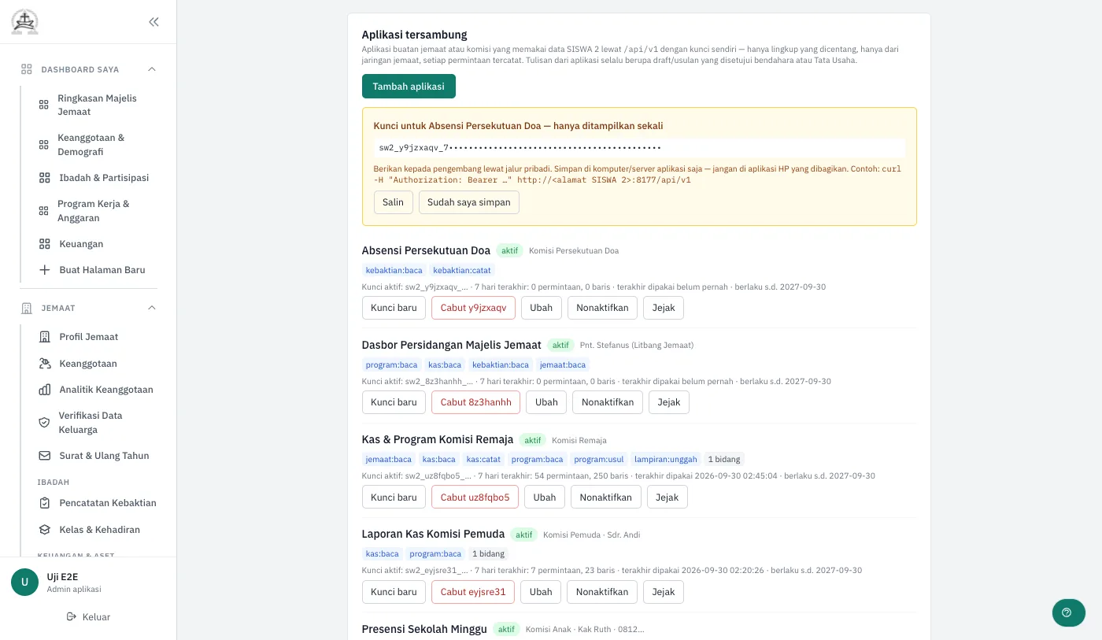Open the Ringkasan Majelis Jemaat page
Image resolution: width=1102 pixels, height=640 pixels.
point(97,105)
